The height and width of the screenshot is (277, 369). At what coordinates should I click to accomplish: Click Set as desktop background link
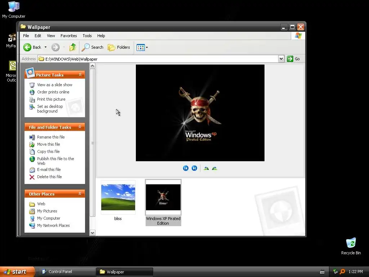point(50,109)
